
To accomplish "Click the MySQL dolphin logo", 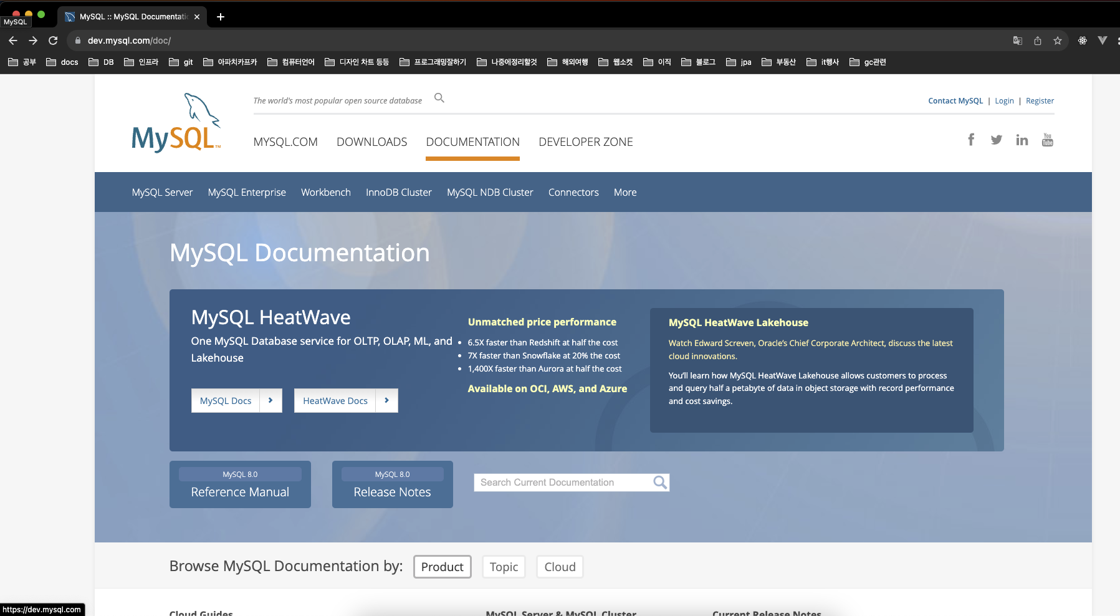I will (176, 122).
